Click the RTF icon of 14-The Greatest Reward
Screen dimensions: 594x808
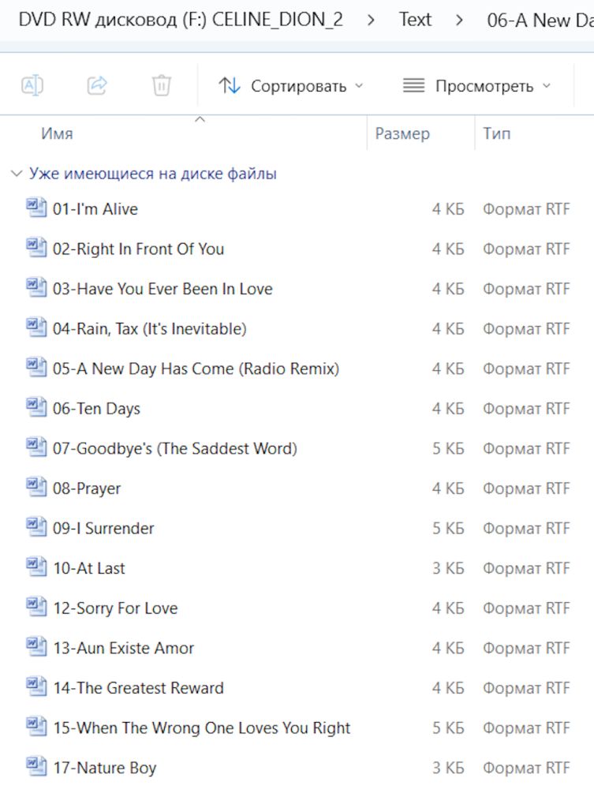[x=36, y=686]
